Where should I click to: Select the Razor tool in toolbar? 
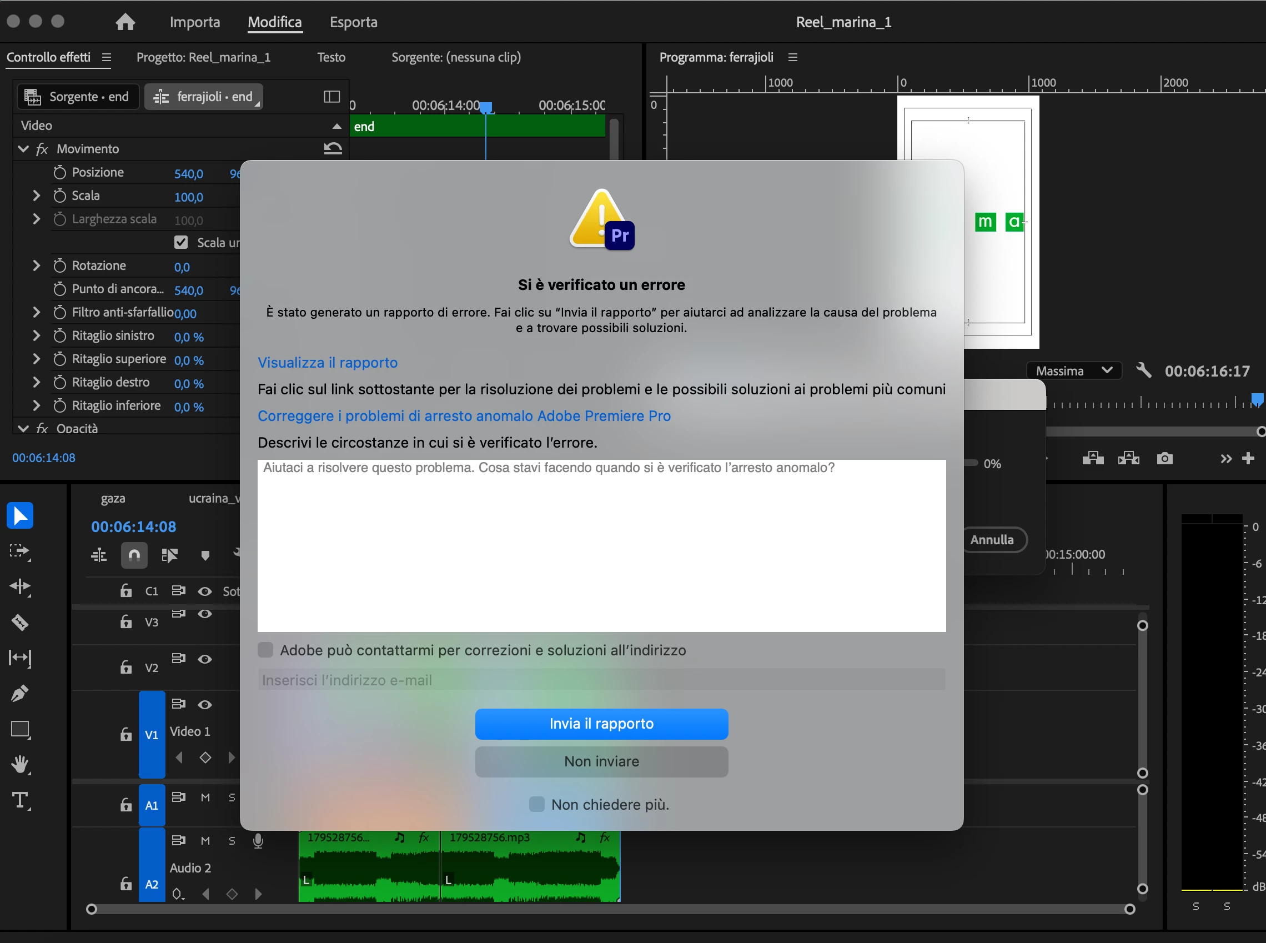coord(19,621)
